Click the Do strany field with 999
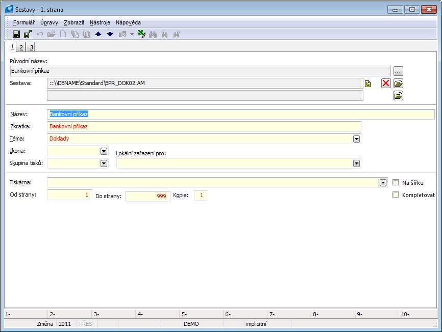 [x=148, y=196]
